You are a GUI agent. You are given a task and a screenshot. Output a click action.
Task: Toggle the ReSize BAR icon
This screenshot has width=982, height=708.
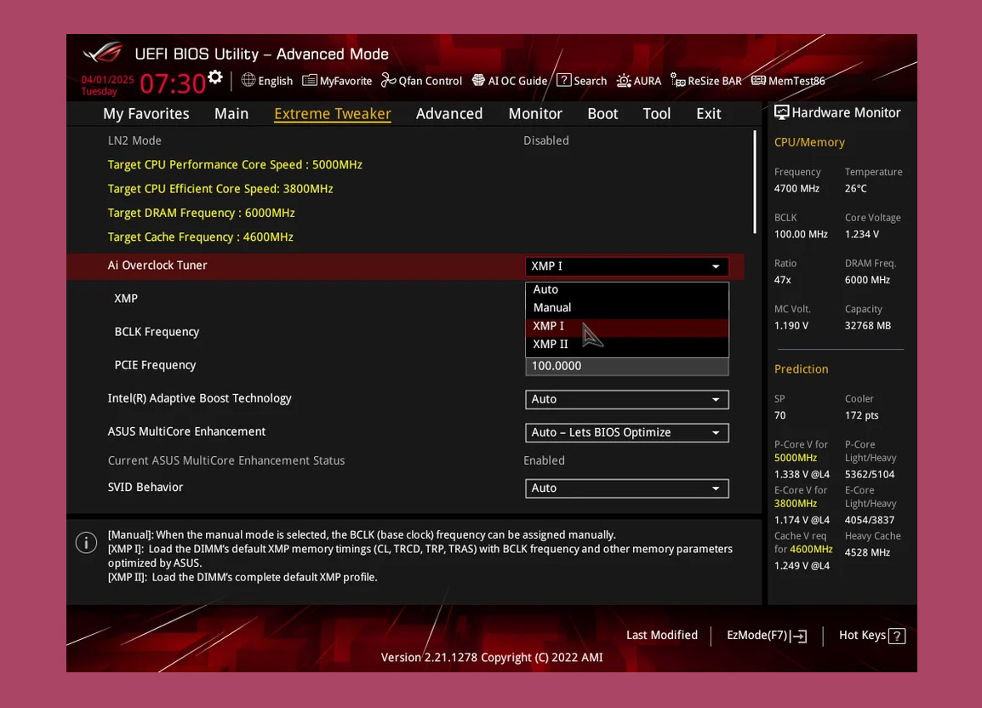coord(677,80)
